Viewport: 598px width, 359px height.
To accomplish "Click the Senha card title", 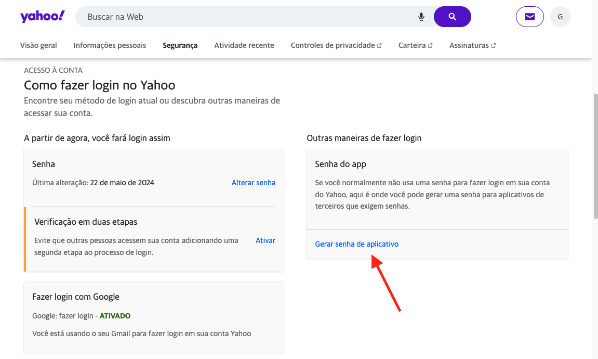I will [44, 164].
